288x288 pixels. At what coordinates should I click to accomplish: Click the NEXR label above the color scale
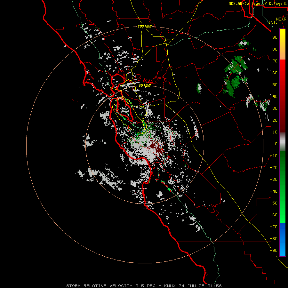[281, 19]
